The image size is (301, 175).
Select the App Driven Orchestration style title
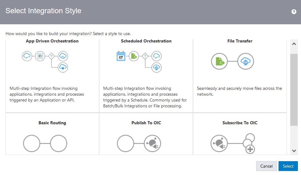52,41
